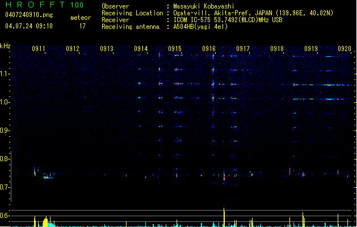Click the 0913 time marker
Screen dimensions: 357x227
point(107,49)
